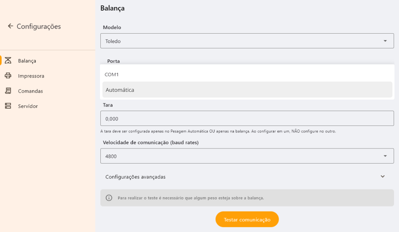Click the Configurações avançadas chevron

point(383,177)
